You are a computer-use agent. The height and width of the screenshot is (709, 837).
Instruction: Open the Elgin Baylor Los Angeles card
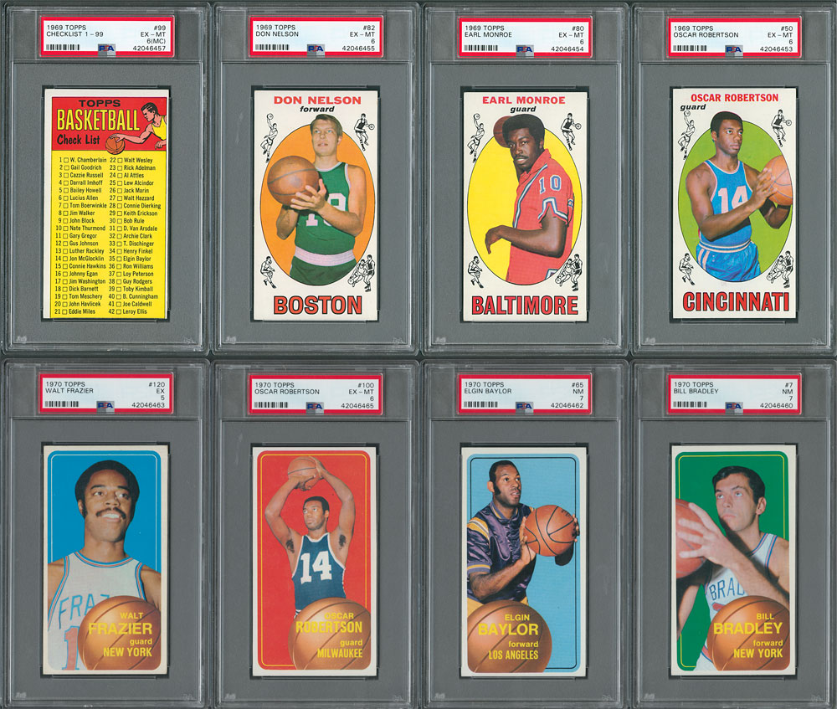(523, 558)
